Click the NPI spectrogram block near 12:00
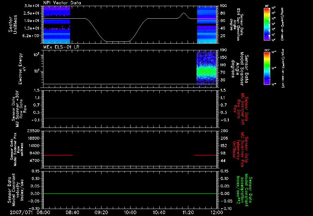This screenshot has width=313, height=216. 207,25
